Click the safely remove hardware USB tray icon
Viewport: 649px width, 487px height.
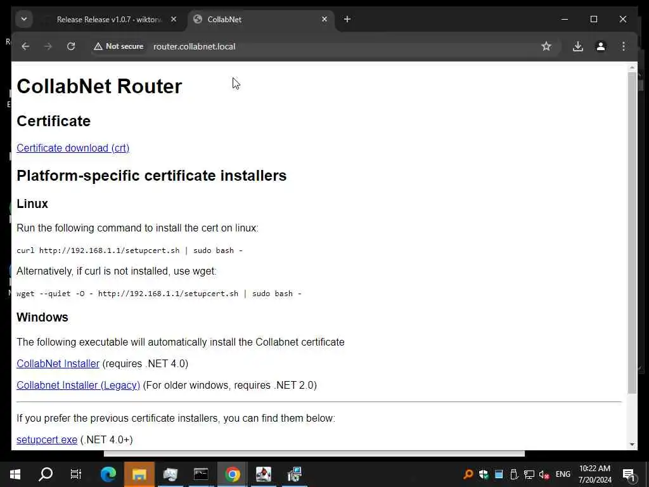click(513, 474)
